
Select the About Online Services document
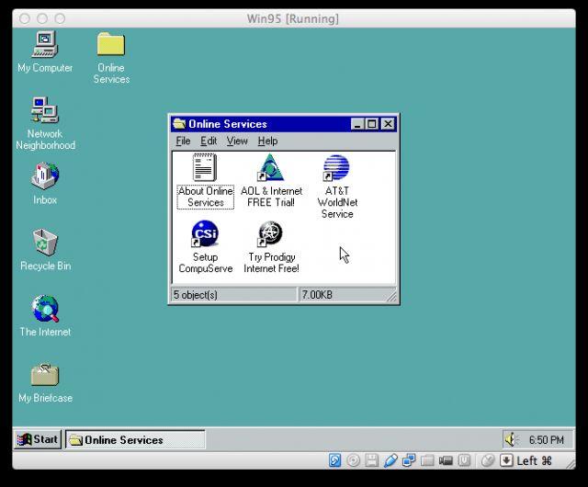(x=205, y=168)
